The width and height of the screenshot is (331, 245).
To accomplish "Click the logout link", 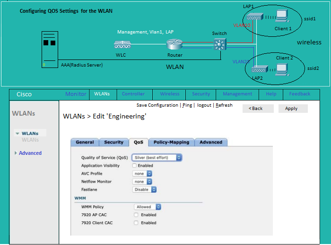I will click(204, 105).
